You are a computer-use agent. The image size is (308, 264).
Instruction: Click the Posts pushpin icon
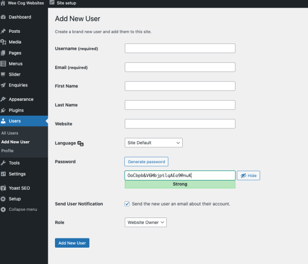click(x=3, y=31)
